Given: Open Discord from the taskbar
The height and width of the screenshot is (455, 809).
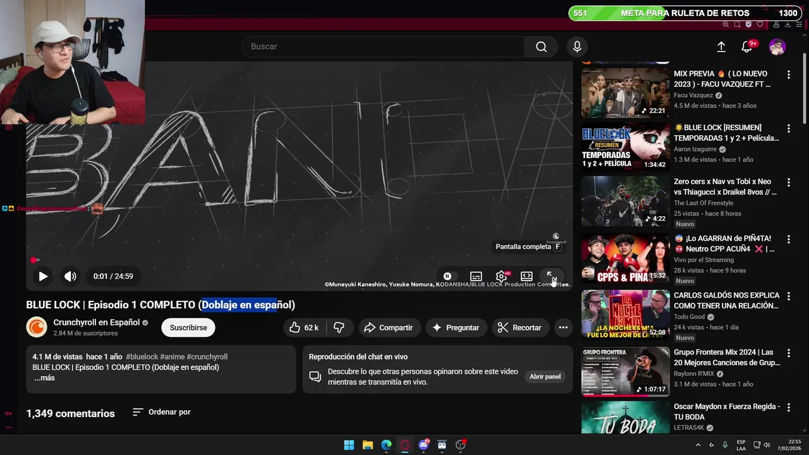Looking at the screenshot, I should point(423,445).
